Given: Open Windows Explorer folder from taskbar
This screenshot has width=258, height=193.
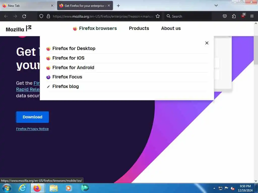Looking at the screenshot, I should point(54,188).
